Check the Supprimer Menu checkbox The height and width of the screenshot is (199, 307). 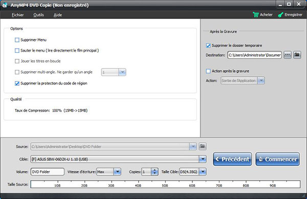click(x=17, y=40)
